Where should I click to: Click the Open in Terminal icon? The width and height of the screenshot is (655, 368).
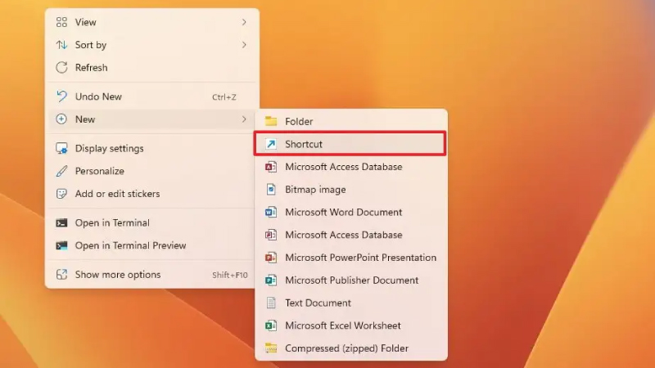pyautogui.click(x=61, y=222)
